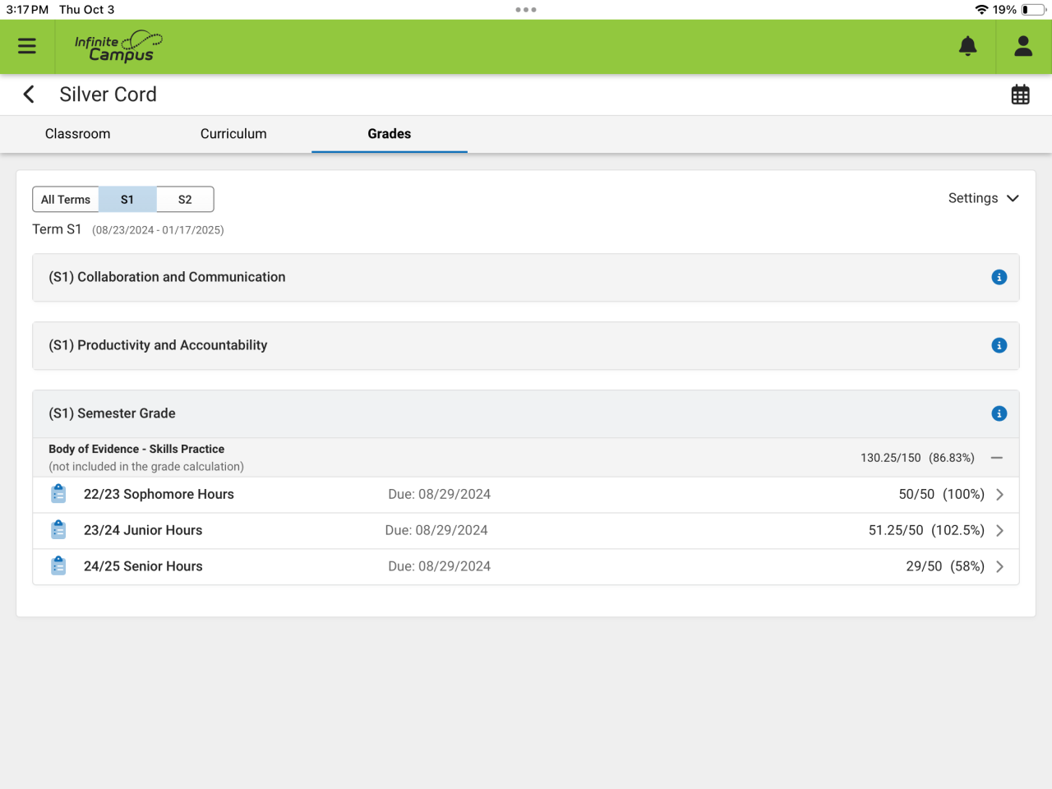Select the All Terms filter
The height and width of the screenshot is (789, 1052).
66,200
